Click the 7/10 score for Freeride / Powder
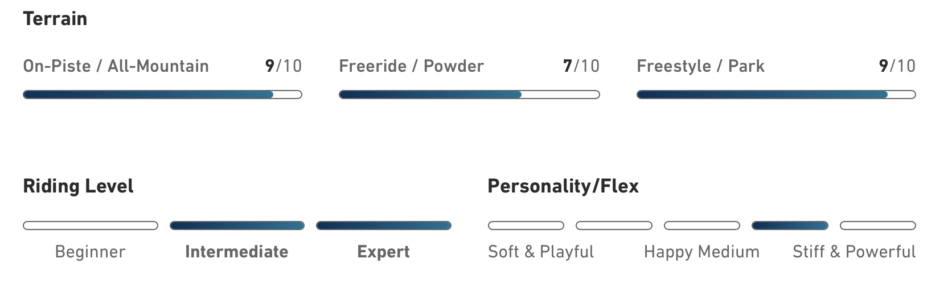 (x=581, y=66)
